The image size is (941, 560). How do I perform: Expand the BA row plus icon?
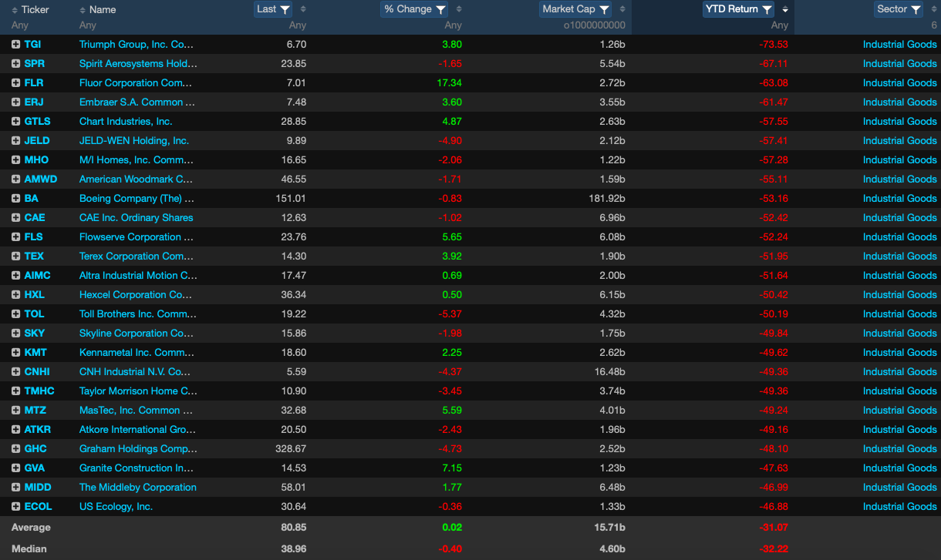(15, 199)
